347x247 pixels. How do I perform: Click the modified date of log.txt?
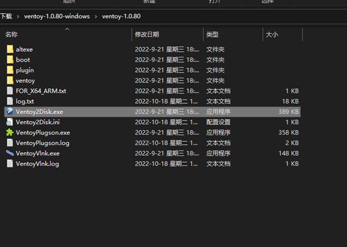click(166, 102)
